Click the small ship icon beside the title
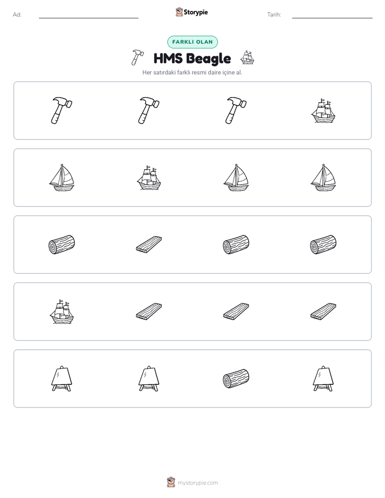The height and width of the screenshot is (498, 385). tap(247, 58)
